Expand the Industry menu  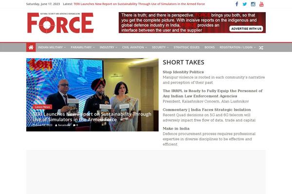coord(109,48)
